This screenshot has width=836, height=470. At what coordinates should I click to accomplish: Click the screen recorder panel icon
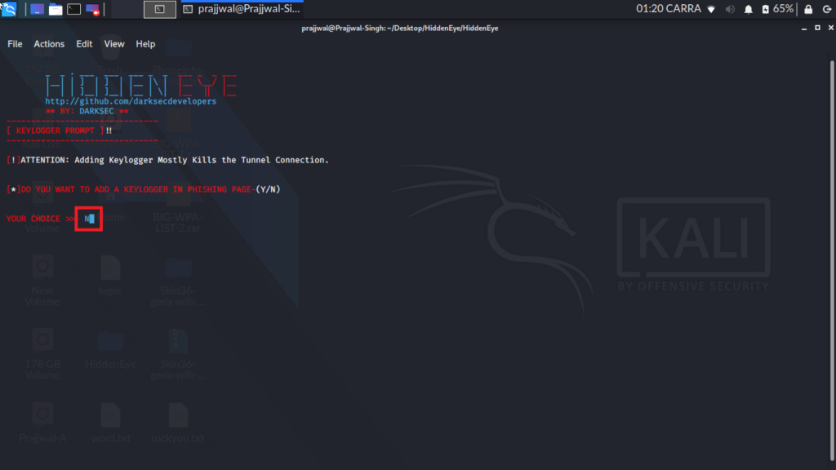coord(93,9)
